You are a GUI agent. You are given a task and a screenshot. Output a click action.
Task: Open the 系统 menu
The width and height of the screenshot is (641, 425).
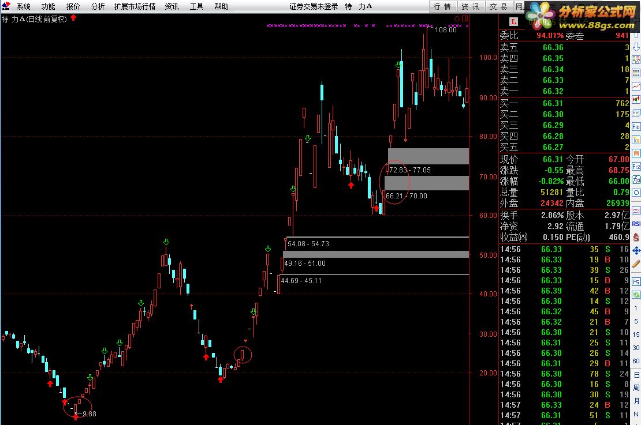tap(23, 6)
